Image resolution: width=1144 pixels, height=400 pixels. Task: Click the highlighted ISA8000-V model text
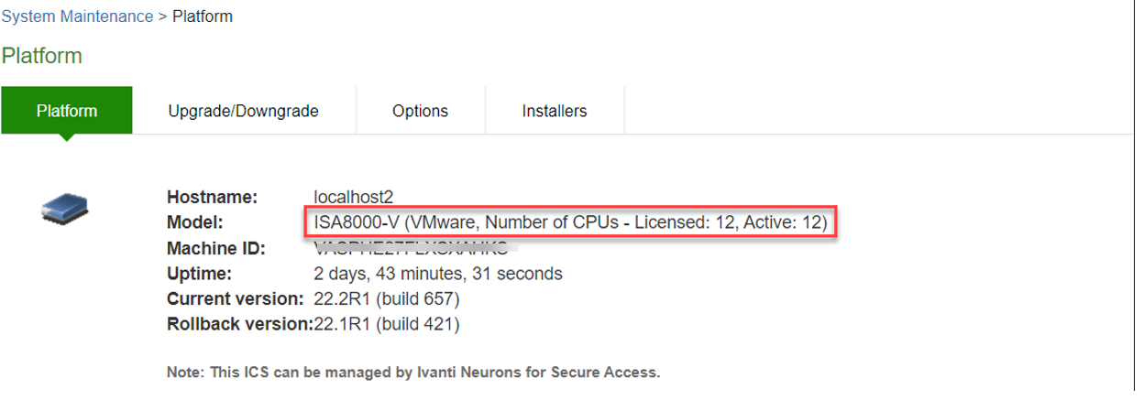(x=570, y=222)
